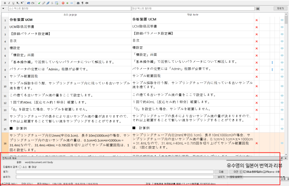Close the bottom panel with its X
This screenshot has height=186, width=289.
pyautogui.click(x=285, y=158)
